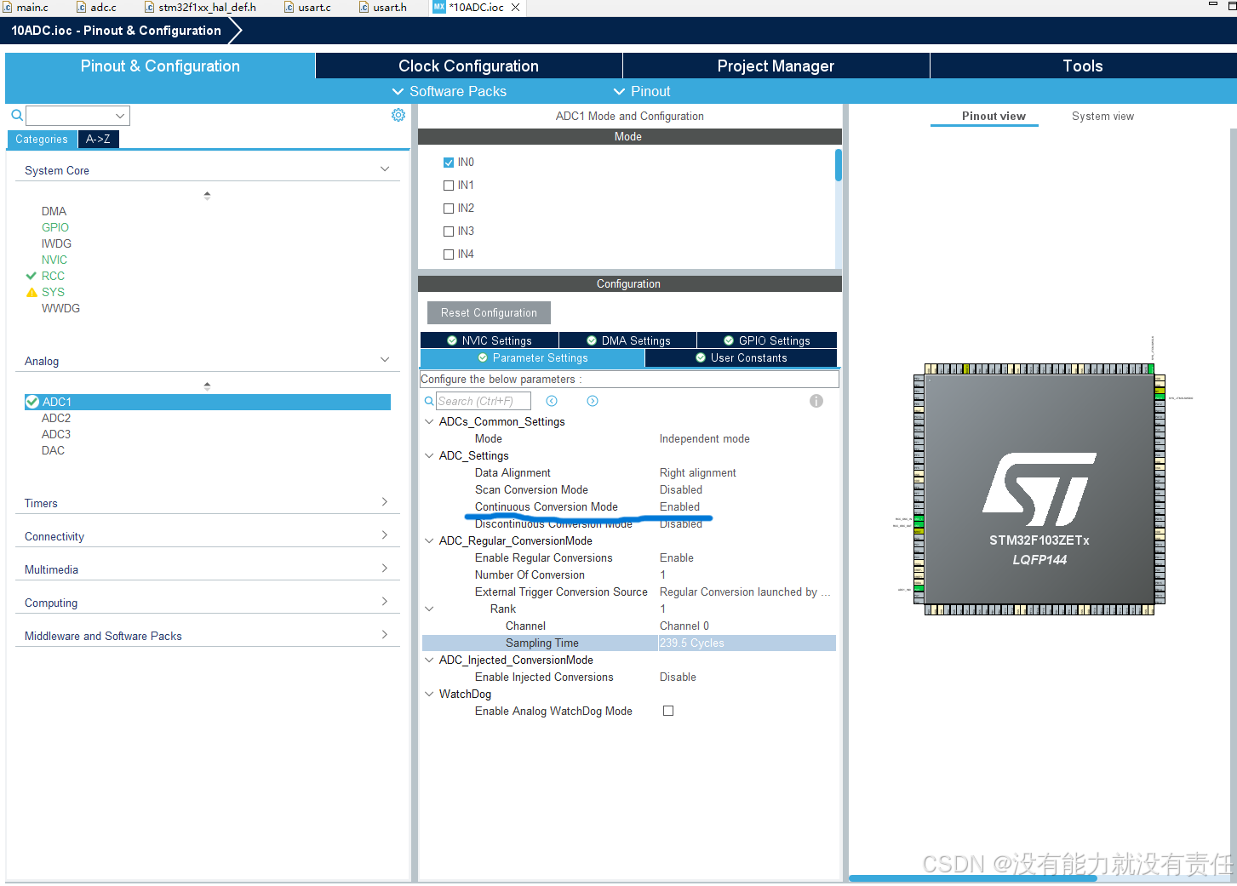Open the settings gear above the Categories panel
Screen dimensions: 1237x886
coord(398,114)
